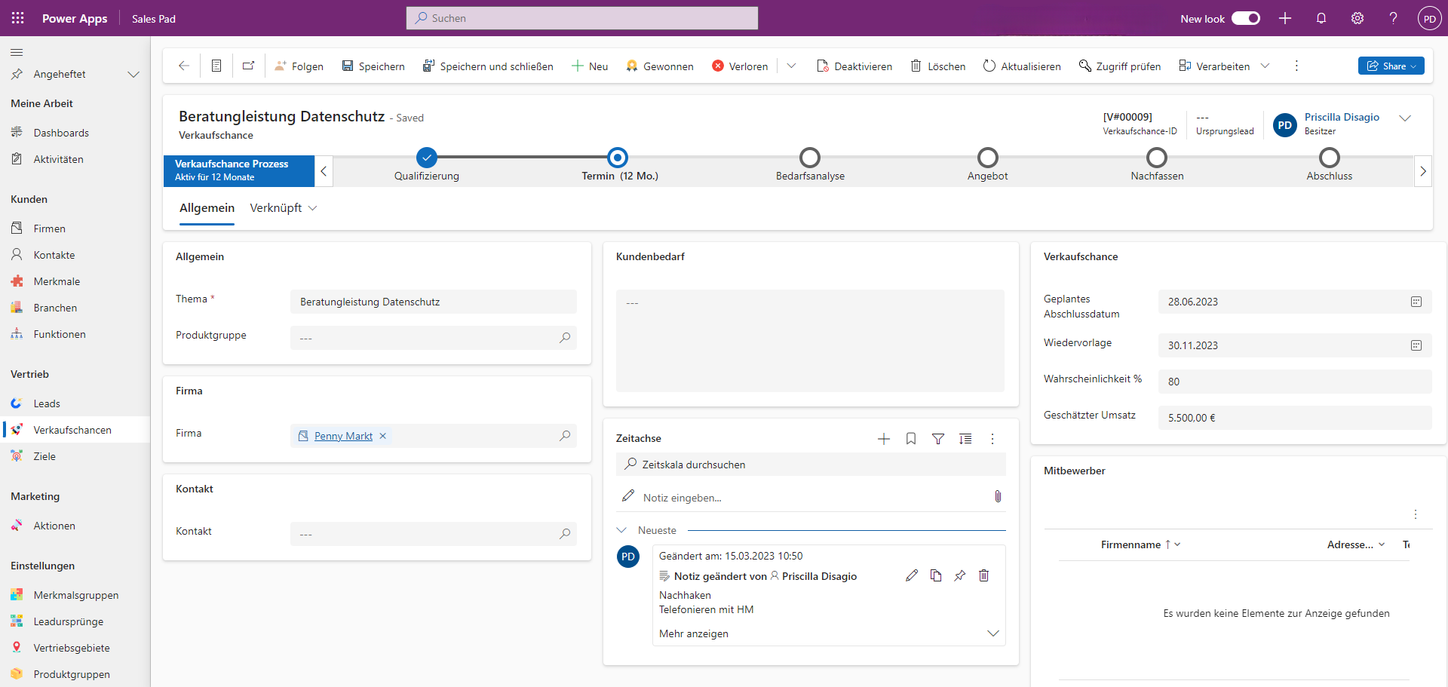Viewport: 1448px width, 687px height.
Task: Open the Firmenname column sort dropdown
Action: [x=1177, y=544]
